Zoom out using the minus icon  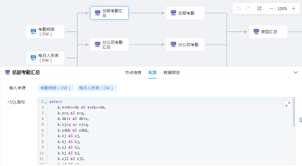271,8
